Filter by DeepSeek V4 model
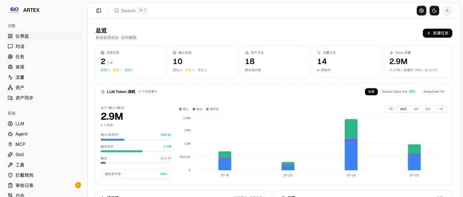This screenshot has height=197, width=463. pyautogui.click(x=434, y=92)
